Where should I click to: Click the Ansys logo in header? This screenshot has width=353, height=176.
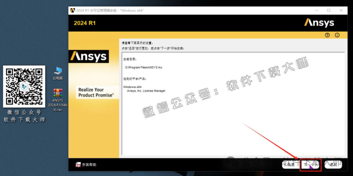click(x=319, y=23)
